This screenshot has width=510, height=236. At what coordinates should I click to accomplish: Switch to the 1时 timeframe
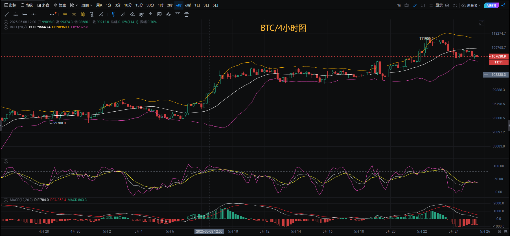click(x=161, y=5)
